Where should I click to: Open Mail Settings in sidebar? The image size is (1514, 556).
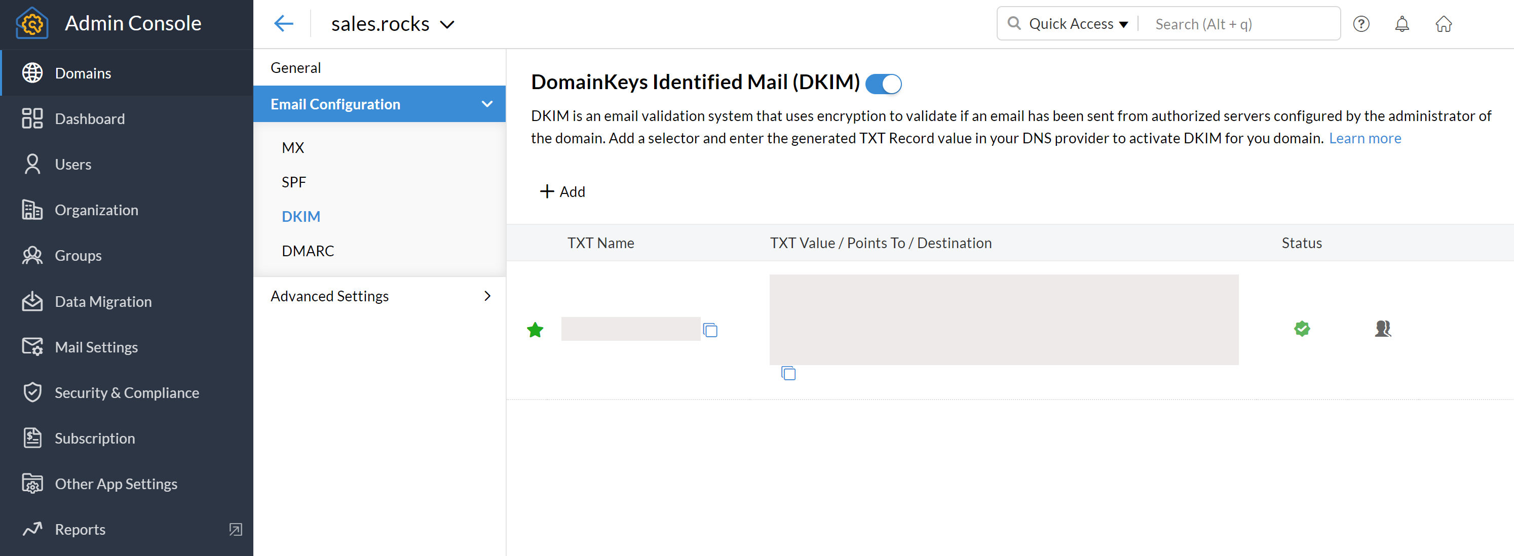point(96,347)
